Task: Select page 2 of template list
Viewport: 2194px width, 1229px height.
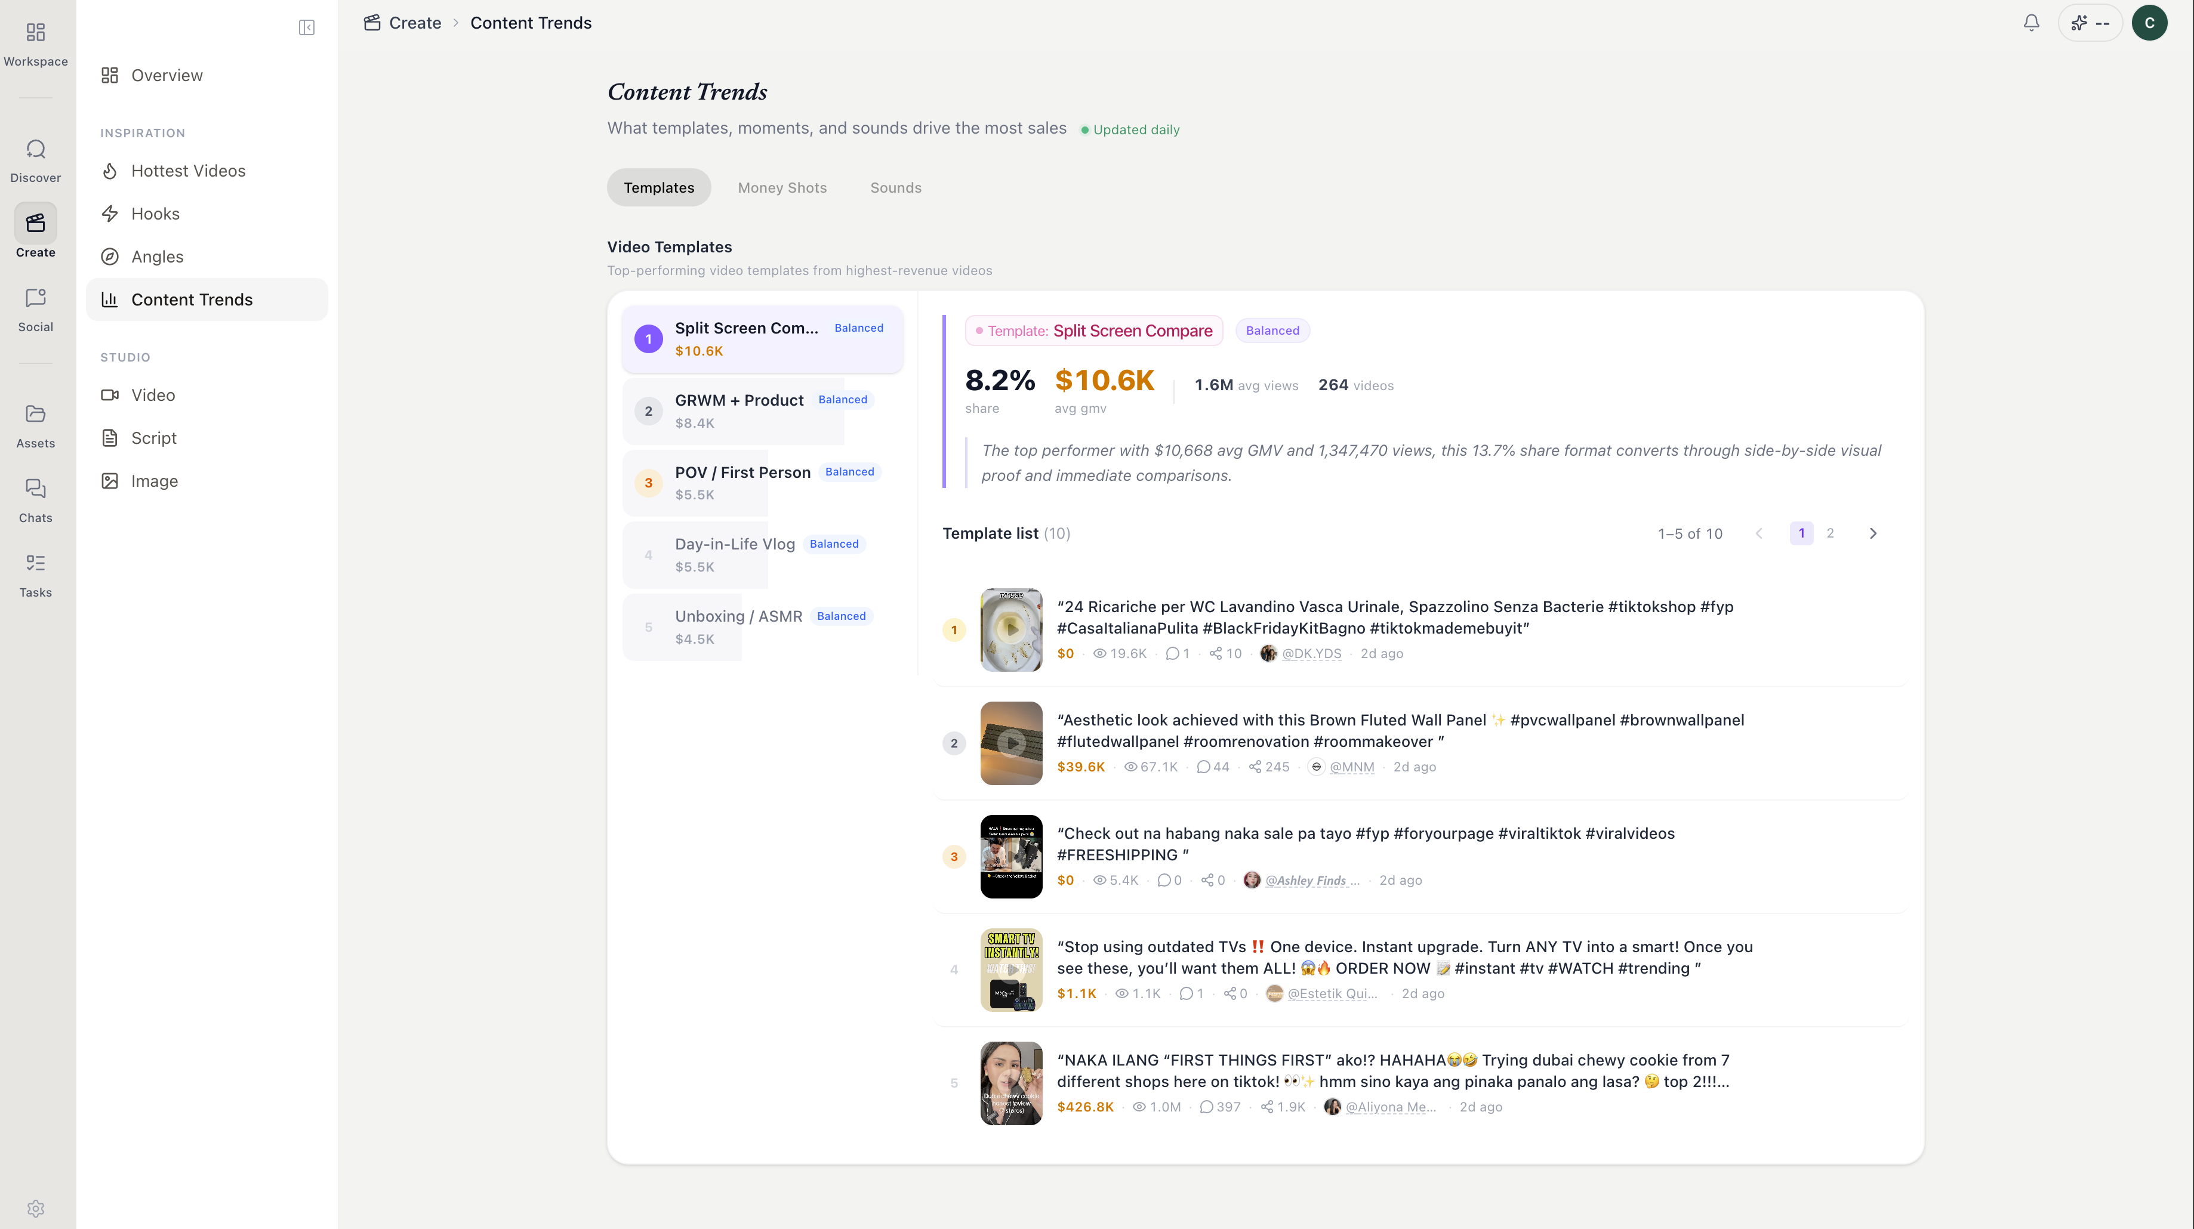Action: (1831, 533)
